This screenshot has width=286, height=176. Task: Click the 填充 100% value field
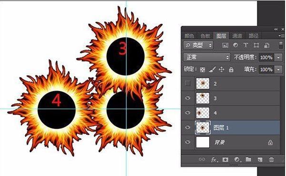point(266,70)
